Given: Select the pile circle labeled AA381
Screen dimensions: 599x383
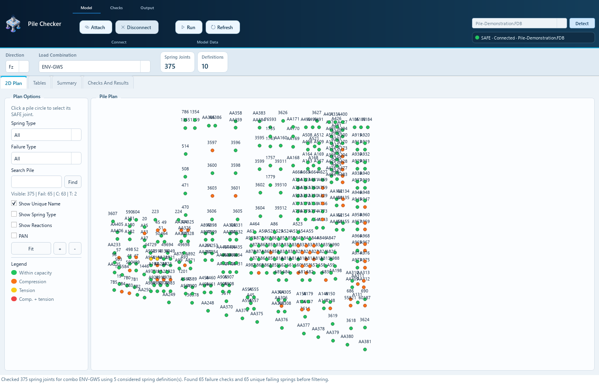Looking at the screenshot, I should (365, 349).
